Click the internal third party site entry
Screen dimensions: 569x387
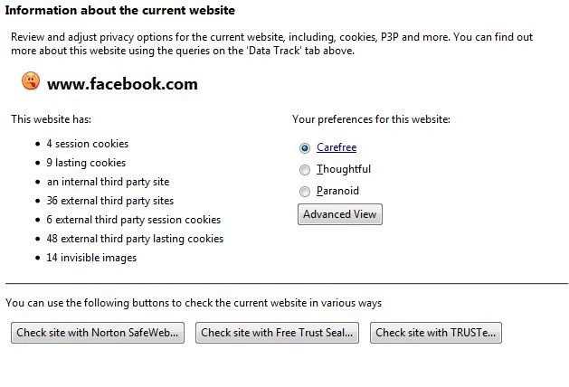[109, 182]
